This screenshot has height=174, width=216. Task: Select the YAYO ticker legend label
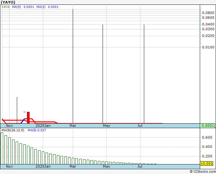click(x=5, y=7)
